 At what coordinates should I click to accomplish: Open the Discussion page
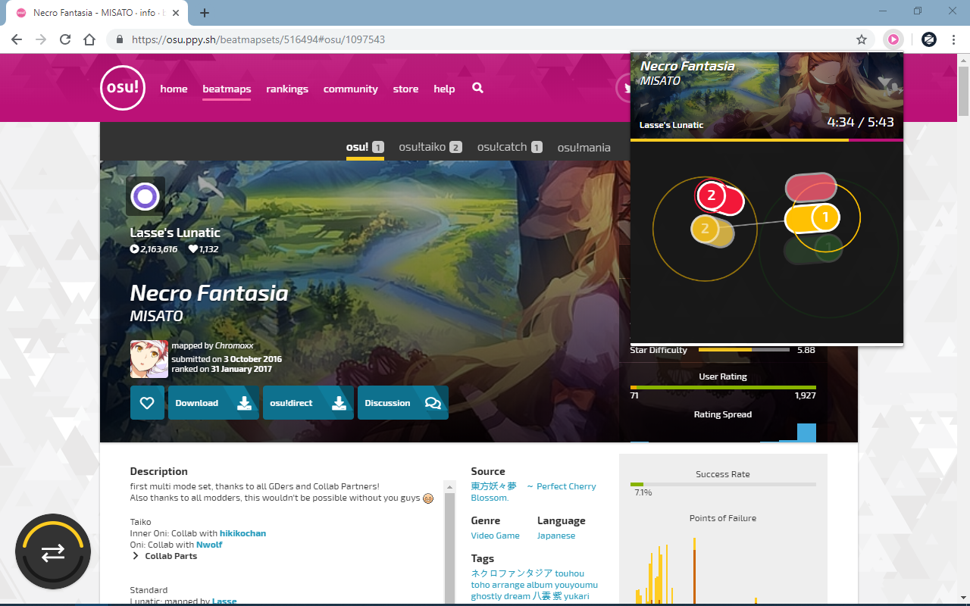point(403,403)
